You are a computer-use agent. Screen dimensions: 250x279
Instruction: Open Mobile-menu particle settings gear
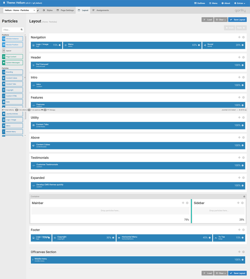tap(242, 260)
